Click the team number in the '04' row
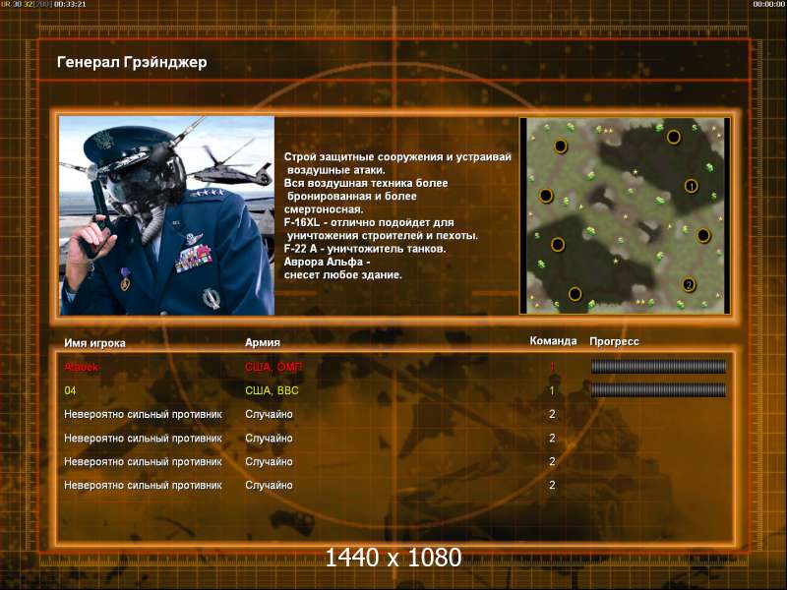 click(x=552, y=390)
